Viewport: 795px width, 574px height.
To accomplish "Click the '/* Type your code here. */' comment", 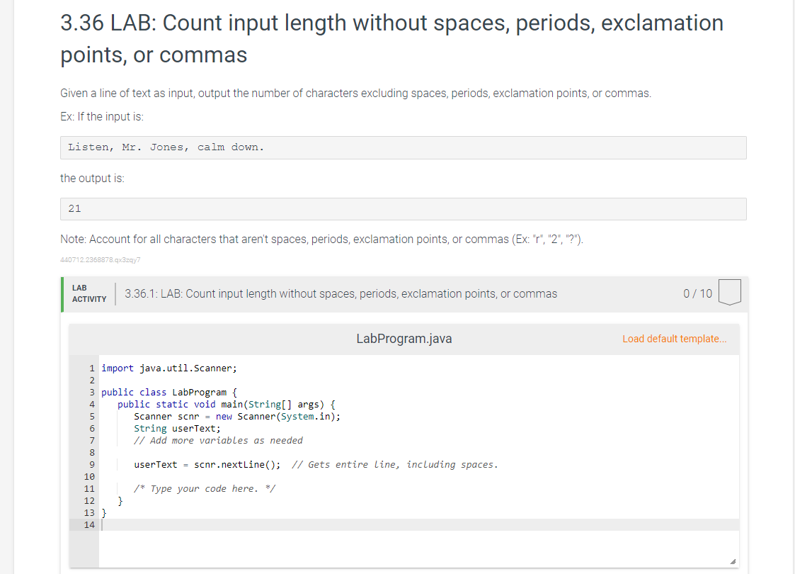I will (x=205, y=489).
